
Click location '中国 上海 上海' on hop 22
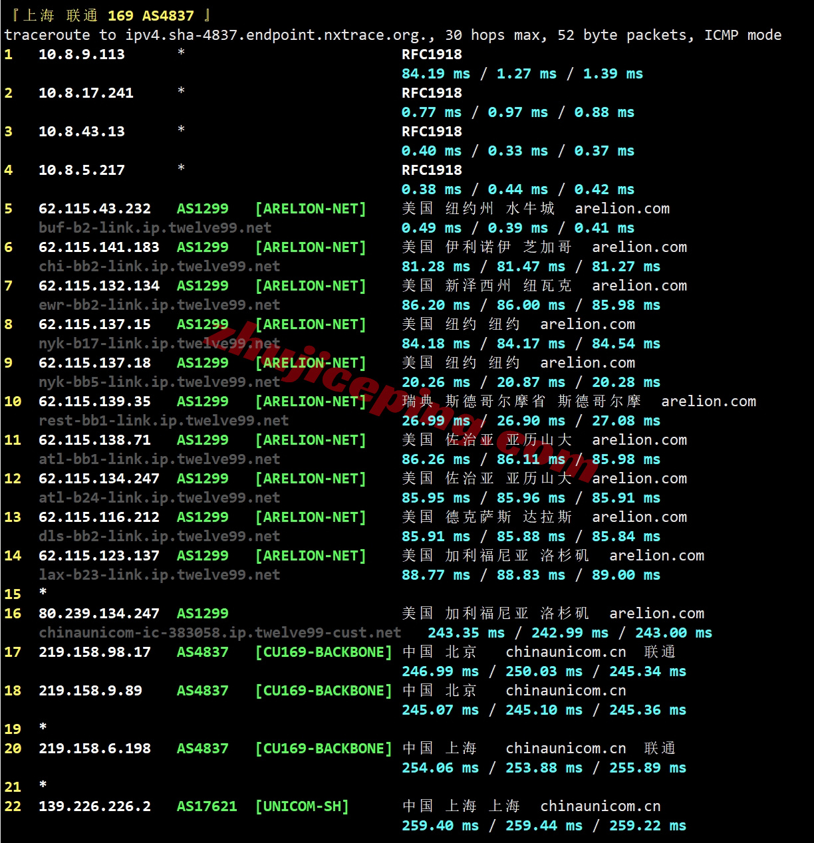tap(461, 806)
